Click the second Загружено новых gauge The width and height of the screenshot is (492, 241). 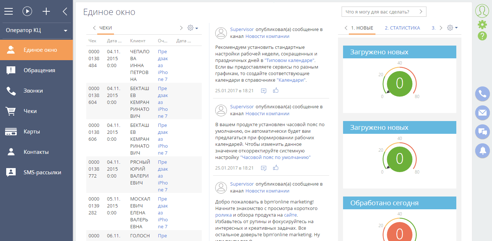399,159
